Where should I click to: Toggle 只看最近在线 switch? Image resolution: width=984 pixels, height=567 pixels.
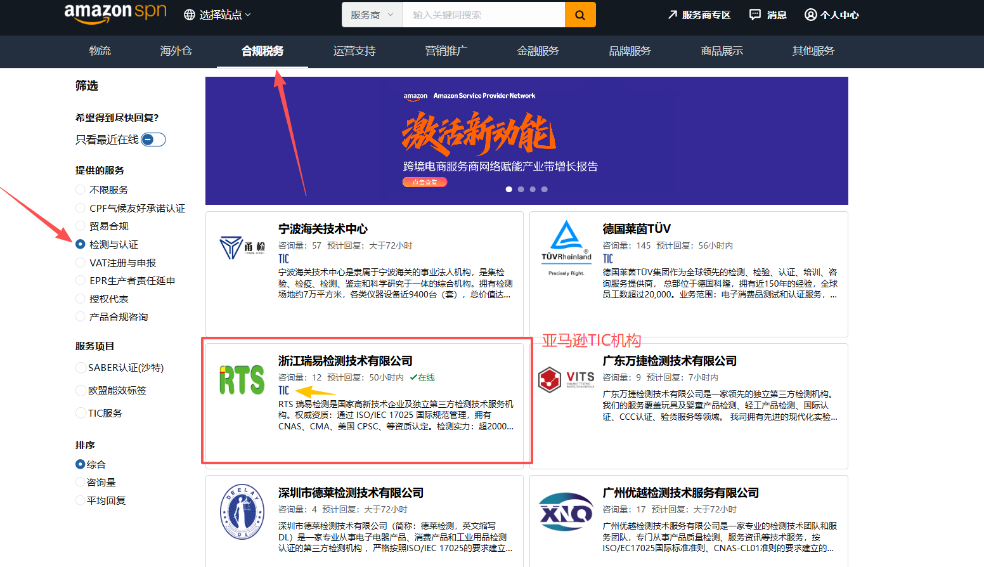[153, 140]
